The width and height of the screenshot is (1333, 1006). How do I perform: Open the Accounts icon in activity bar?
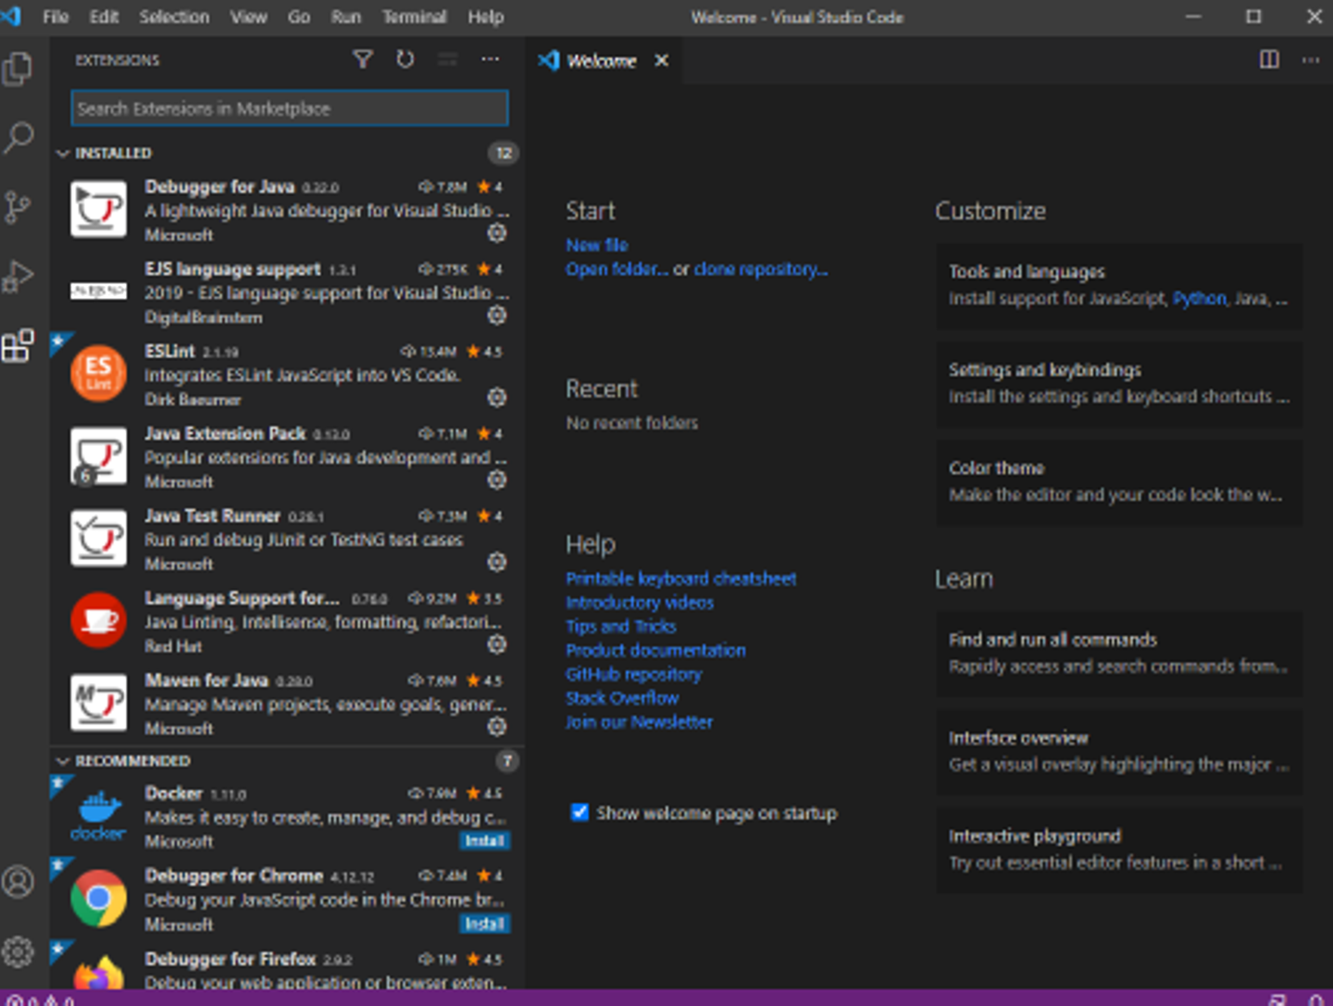point(19,881)
